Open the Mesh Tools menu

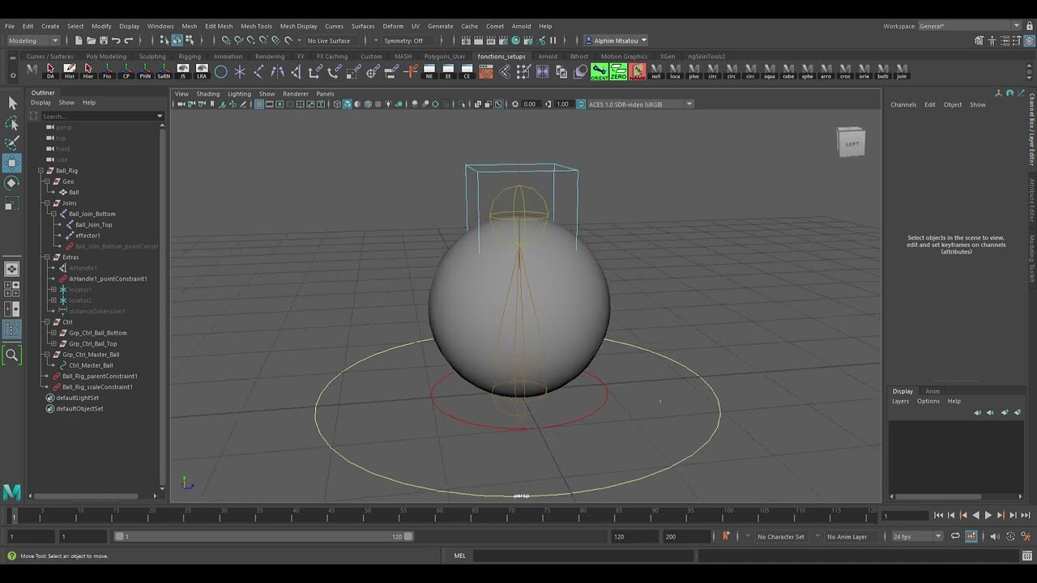click(x=256, y=25)
